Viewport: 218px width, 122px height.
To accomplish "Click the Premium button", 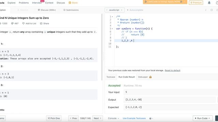I will coord(196,3).
